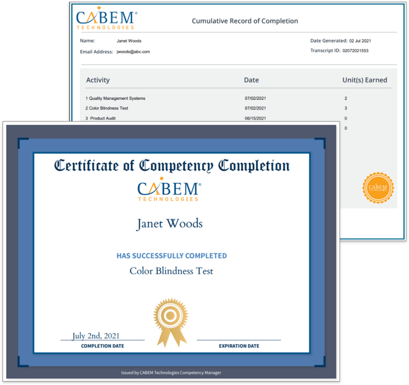Click the 'Email Address:' label
Viewport: 409px width, 385px height.
(96, 52)
